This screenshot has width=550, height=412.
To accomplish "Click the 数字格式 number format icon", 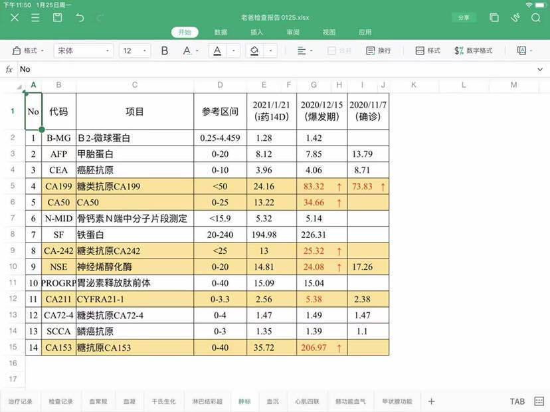I will (473, 51).
